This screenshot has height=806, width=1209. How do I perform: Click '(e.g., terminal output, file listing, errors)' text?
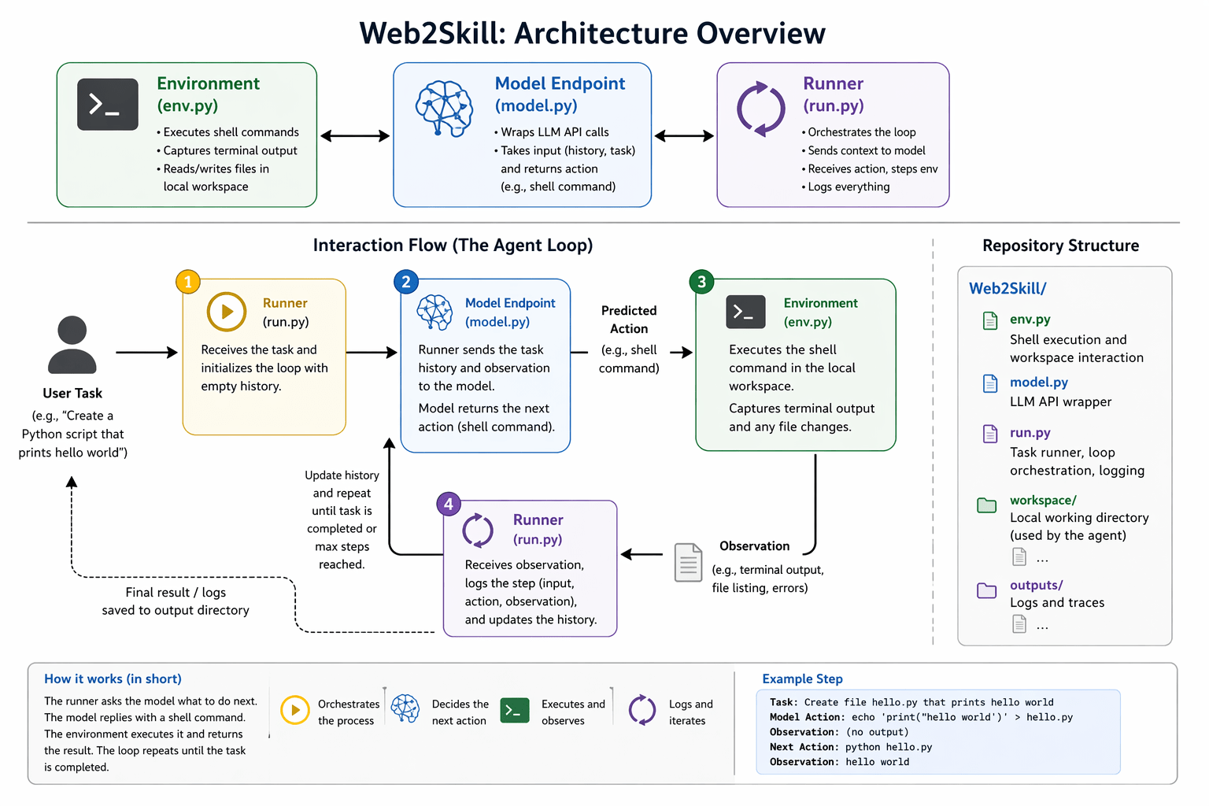click(767, 579)
